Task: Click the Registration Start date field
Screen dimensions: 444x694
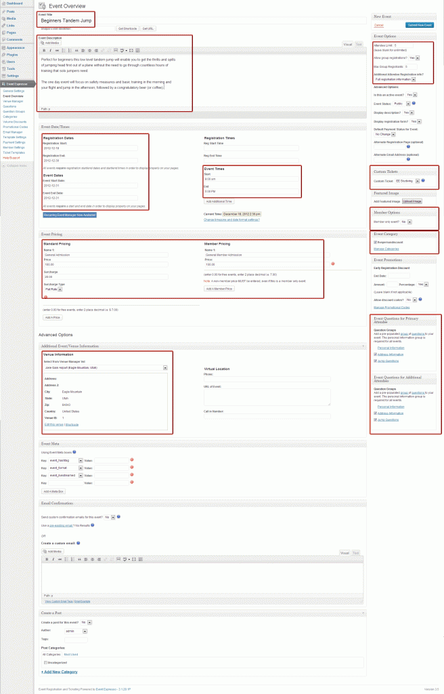Action: 90,148
